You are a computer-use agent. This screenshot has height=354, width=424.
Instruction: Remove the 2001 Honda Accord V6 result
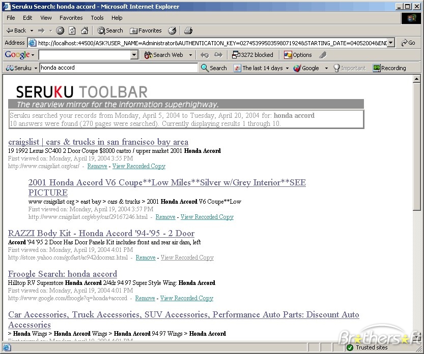coord(165,217)
